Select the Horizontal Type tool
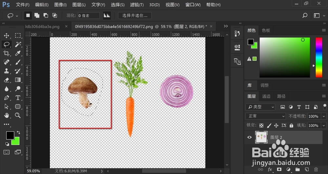 tap(18, 98)
